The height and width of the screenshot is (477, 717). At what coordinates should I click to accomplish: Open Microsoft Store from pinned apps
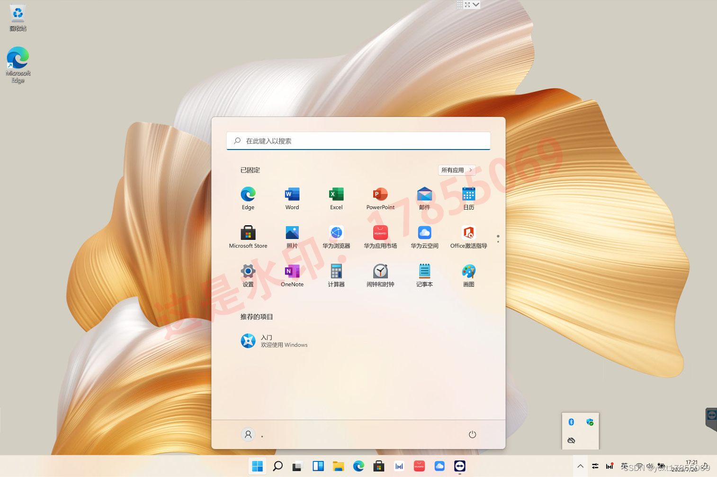[x=248, y=237]
